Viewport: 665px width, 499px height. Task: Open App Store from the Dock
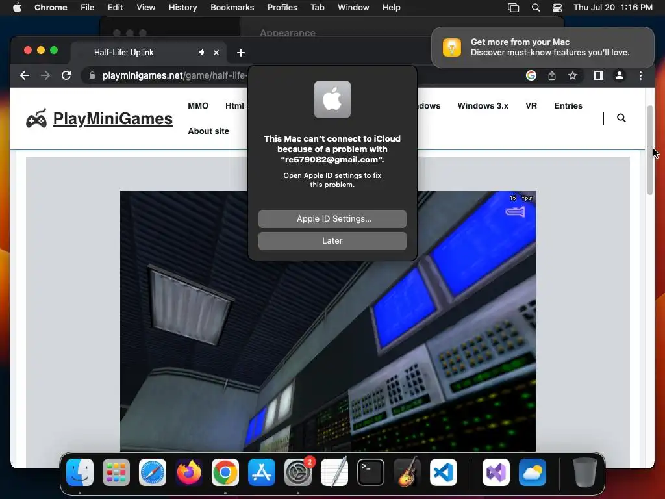pyautogui.click(x=262, y=472)
